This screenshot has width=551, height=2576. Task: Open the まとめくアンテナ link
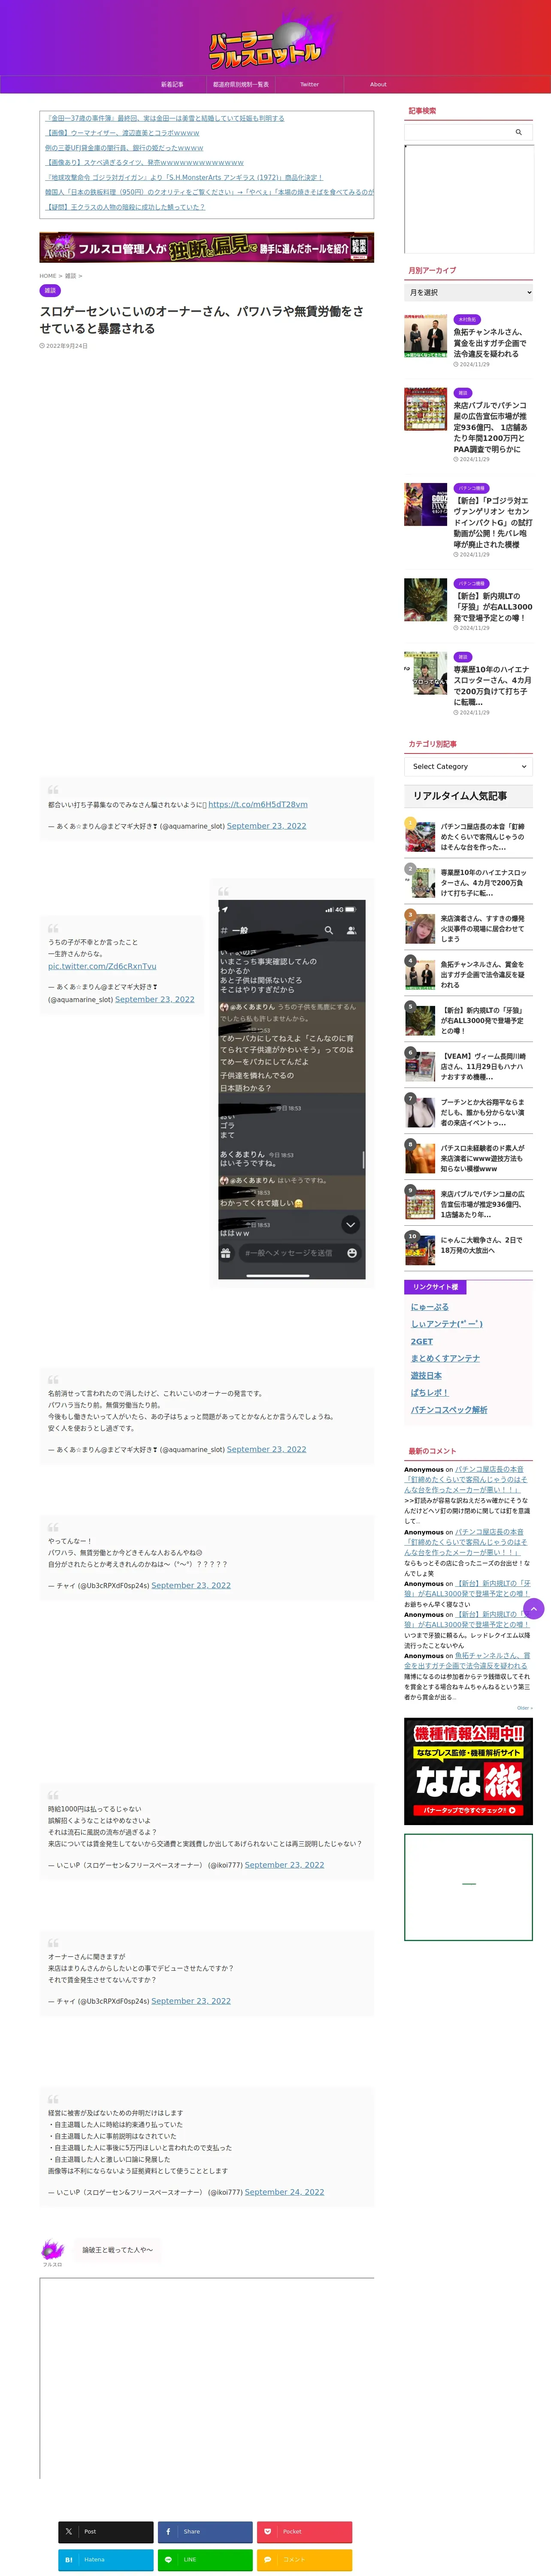[445, 1358]
